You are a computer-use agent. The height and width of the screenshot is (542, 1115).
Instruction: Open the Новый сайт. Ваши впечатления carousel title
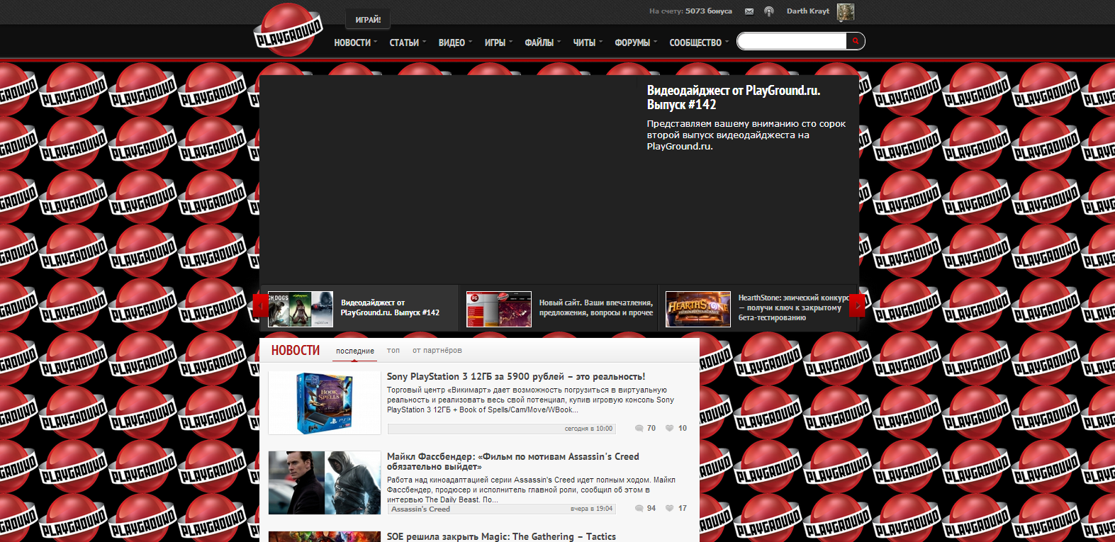(x=596, y=307)
